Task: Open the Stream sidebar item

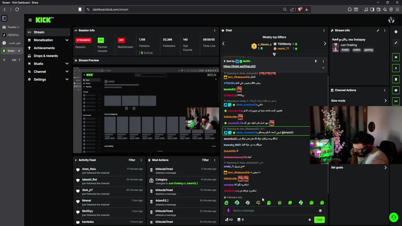Action: tap(48, 32)
